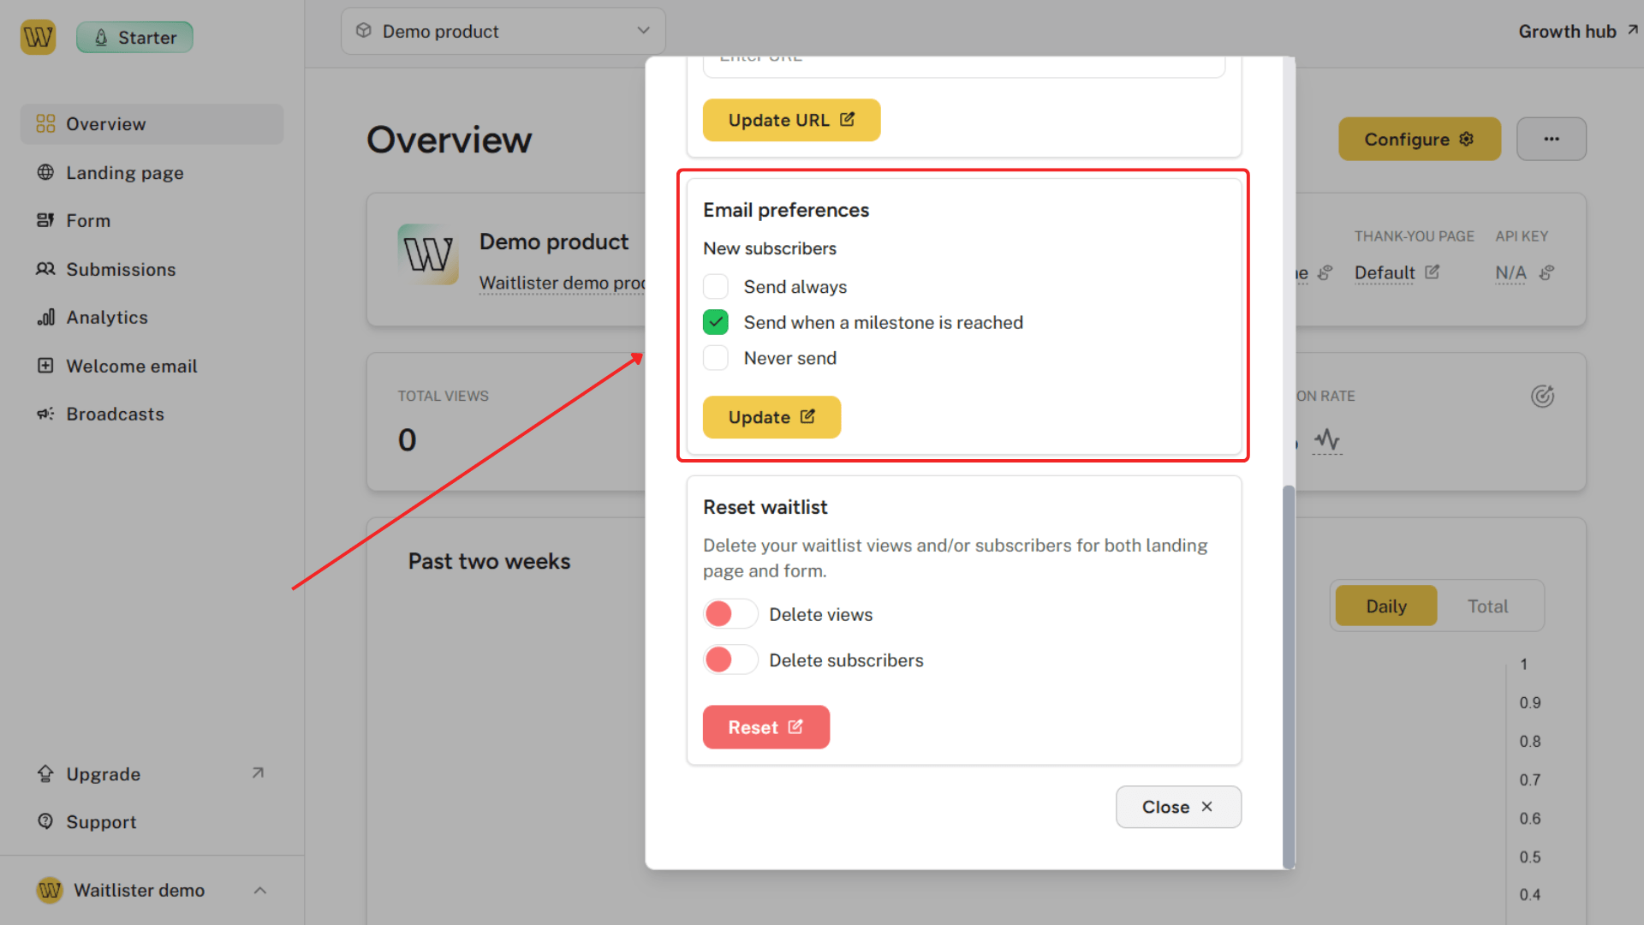This screenshot has height=925, width=1644.
Task: Click the Update URL button
Action: pyautogui.click(x=791, y=120)
